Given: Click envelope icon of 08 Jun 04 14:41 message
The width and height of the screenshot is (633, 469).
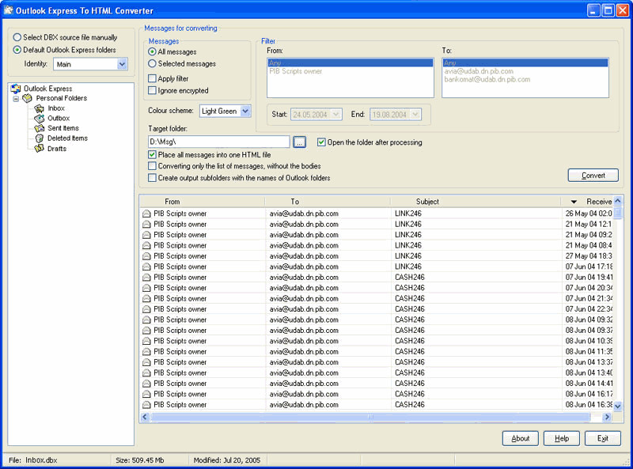Looking at the screenshot, I should pyautogui.click(x=146, y=384).
